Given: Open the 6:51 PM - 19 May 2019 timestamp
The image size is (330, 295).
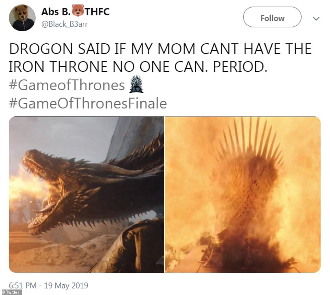Looking at the screenshot, I should pos(48,285).
